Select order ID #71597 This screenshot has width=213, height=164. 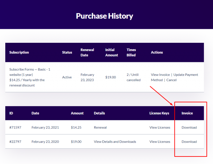[15, 127]
